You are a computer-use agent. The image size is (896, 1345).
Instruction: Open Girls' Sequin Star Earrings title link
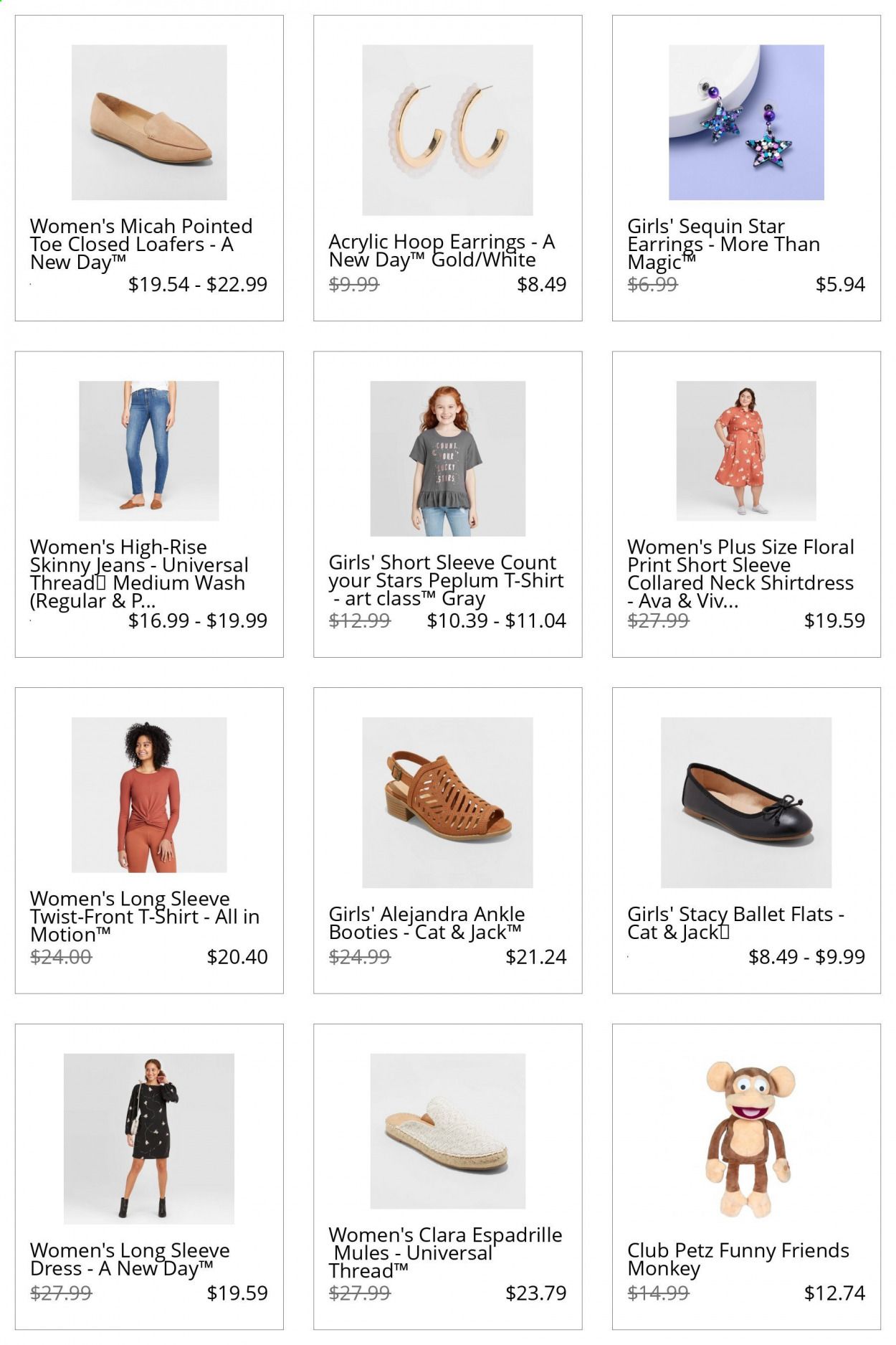723,245
